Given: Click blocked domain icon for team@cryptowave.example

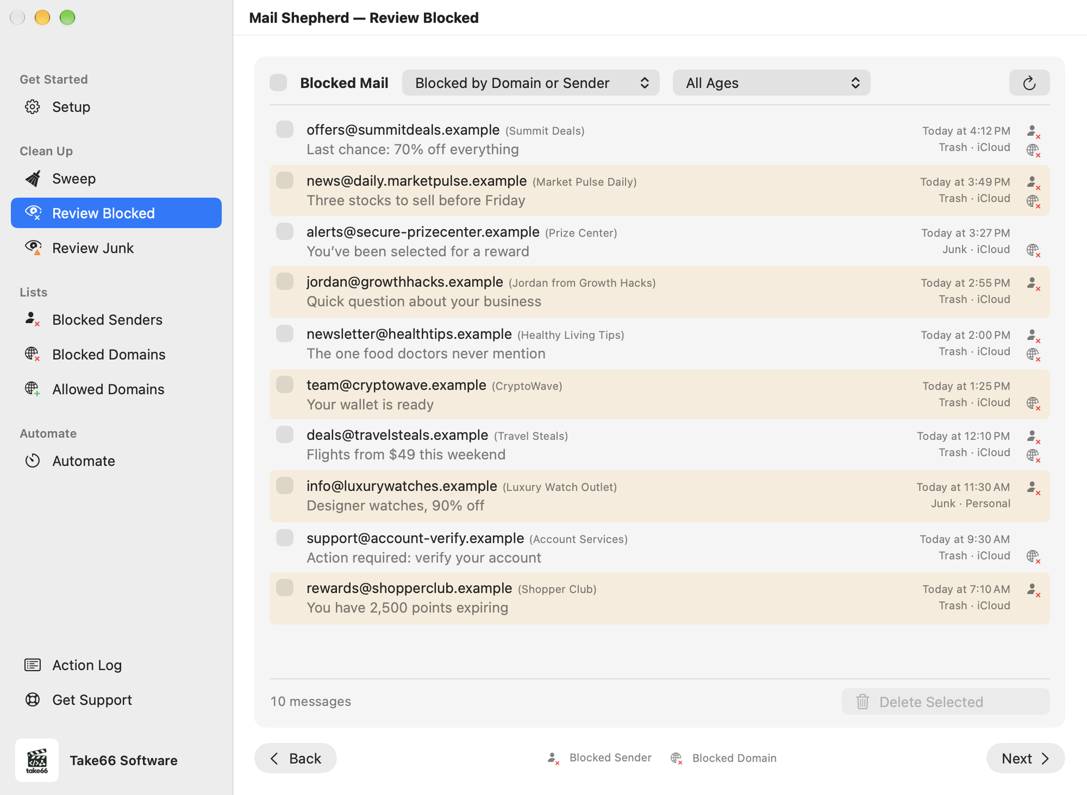Looking at the screenshot, I should (1033, 403).
